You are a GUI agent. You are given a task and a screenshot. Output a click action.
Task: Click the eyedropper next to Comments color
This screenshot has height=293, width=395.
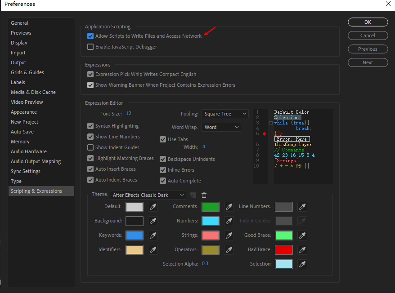(229, 207)
